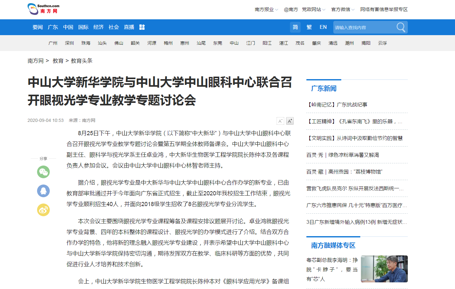The image size is (455, 289).
Task: Share article via Weibo icon
Action: (43, 210)
